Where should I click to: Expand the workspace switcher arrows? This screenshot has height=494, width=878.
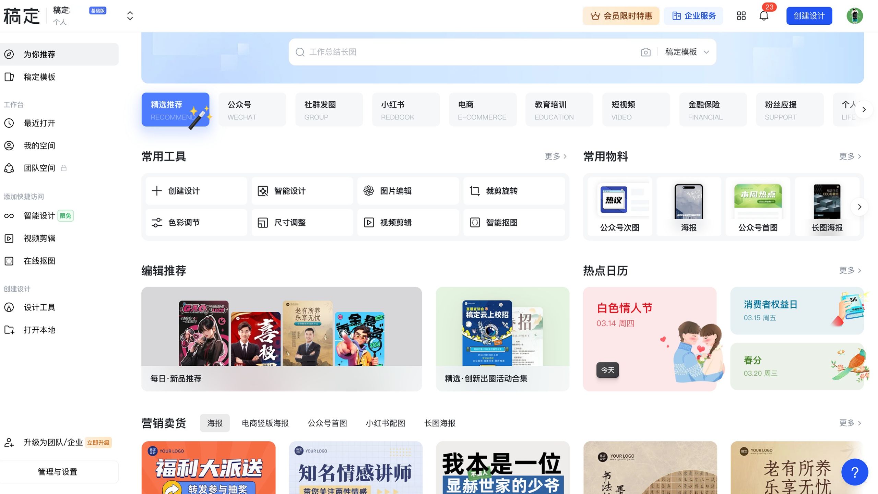point(130,16)
